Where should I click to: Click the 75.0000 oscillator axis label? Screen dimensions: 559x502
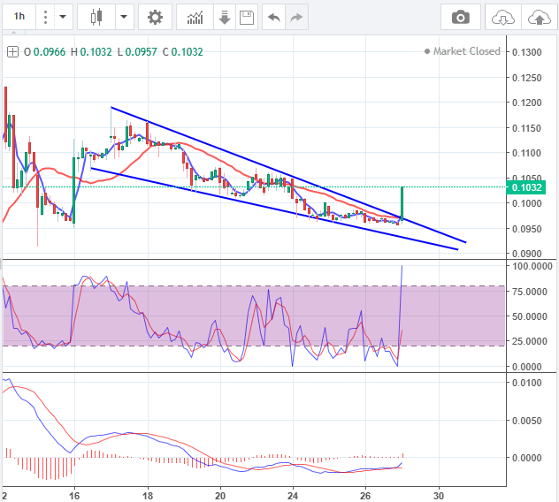tap(529, 292)
